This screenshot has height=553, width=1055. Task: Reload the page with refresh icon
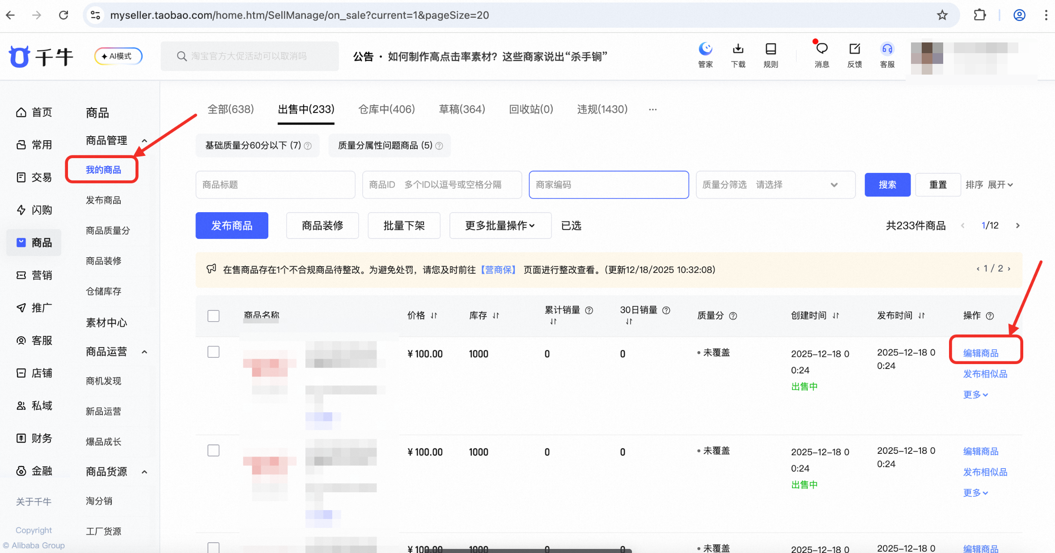click(x=64, y=15)
